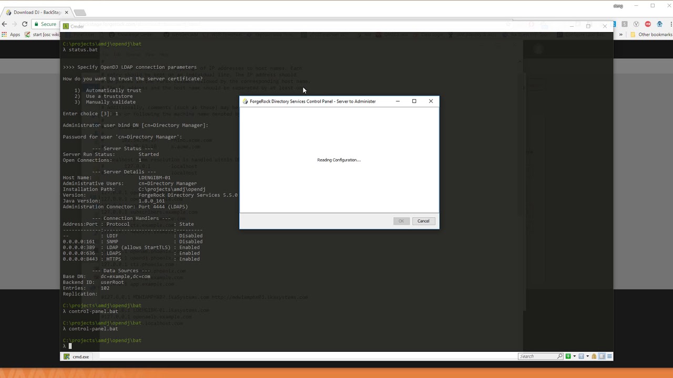This screenshot has width=673, height=378.
Task: Toggle the Cmder lock console icon
Action: (x=594, y=356)
